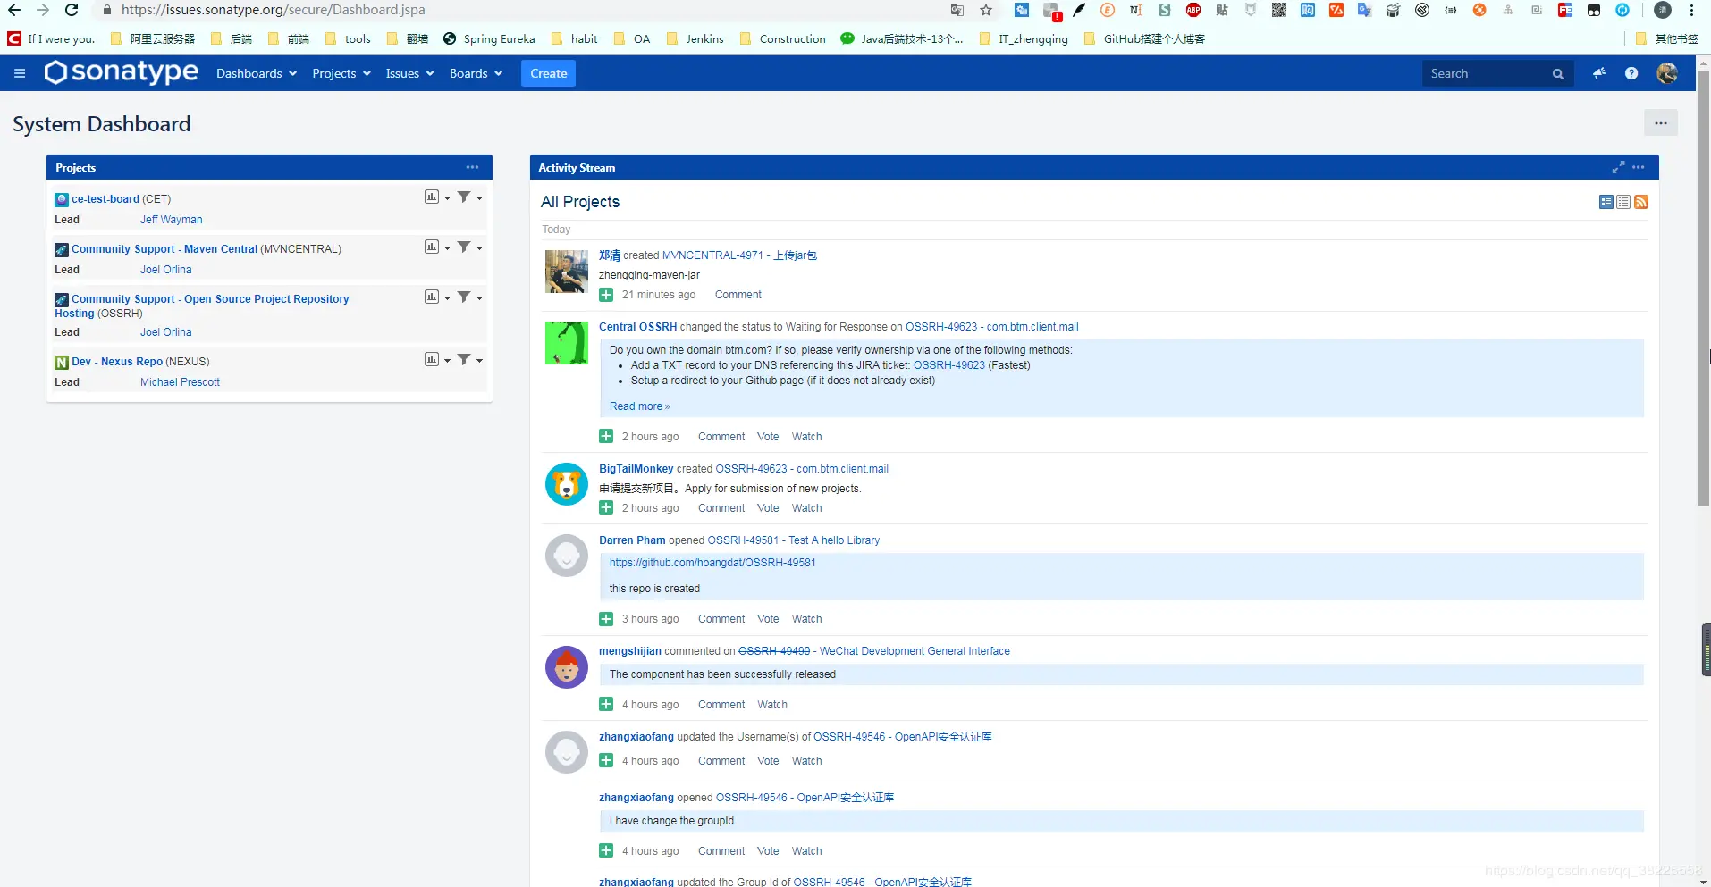
Task: Open ce-test-board project icon
Action: (62, 199)
